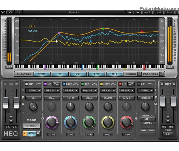The width and height of the screenshot is (179, 151).
Task: Toggle the yellow HMF band on/off
Action: point(101,84)
